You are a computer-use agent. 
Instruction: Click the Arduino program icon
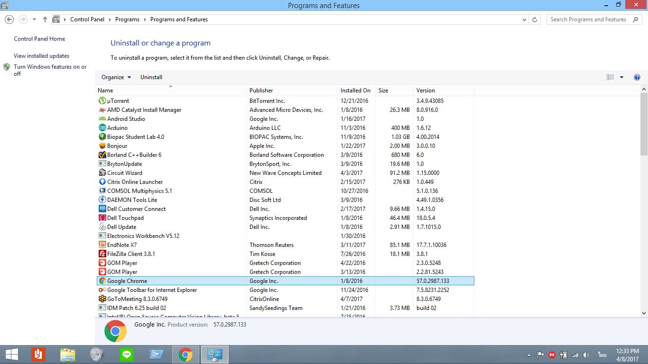102,128
